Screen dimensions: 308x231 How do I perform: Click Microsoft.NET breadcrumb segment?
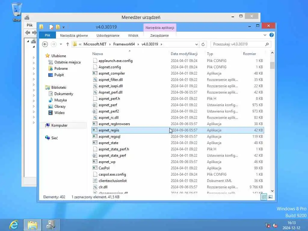click(x=95, y=44)
